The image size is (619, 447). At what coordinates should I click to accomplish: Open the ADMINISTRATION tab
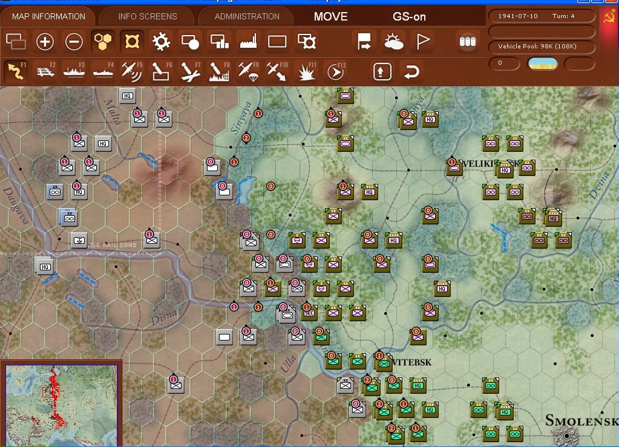[x=247, y=16]
